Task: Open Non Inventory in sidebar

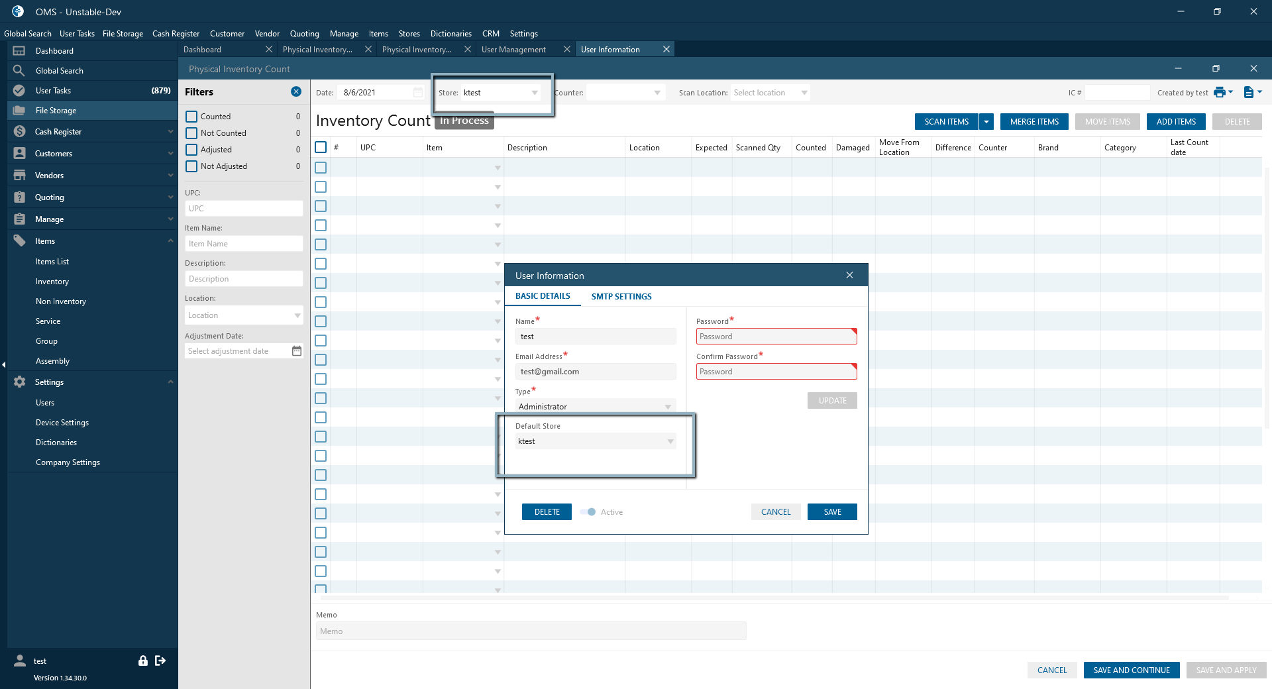Action: [61, 301]
